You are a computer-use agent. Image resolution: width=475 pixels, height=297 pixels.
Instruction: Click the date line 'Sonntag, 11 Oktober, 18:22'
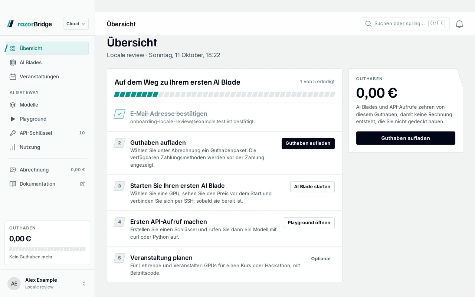tap(184, 55)
